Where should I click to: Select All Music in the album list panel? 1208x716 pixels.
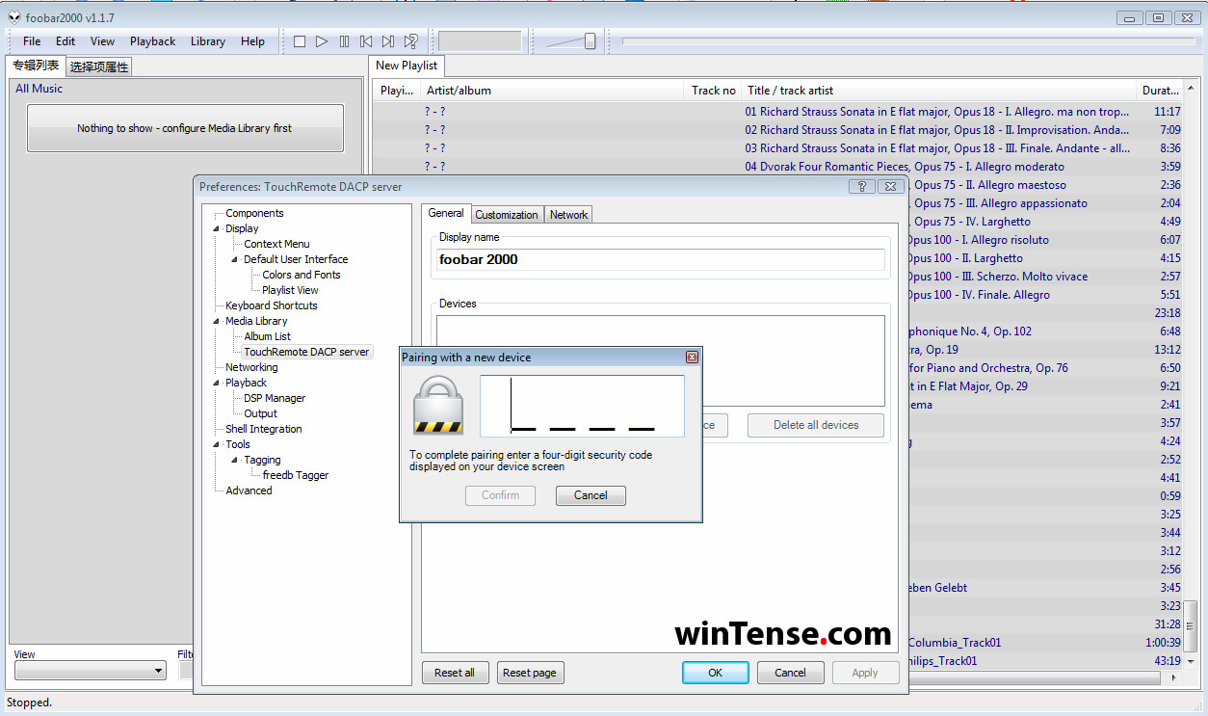[x=39, y=89]
